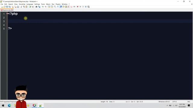Image resolution: width=193 pixels, height=108 pixels.
Task: Open the Window menu
Action: [65, 4]
